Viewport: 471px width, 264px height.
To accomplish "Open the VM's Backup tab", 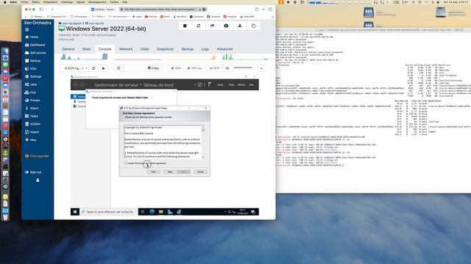I will [188, 49].
